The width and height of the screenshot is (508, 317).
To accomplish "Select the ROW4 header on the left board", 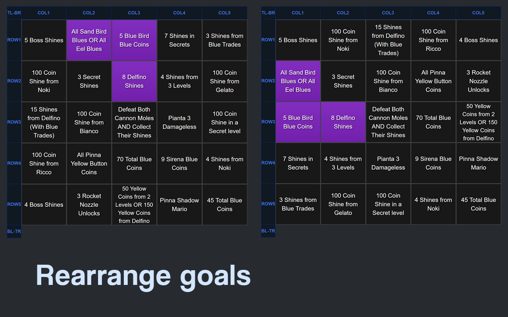I will [x=14, y=163].
